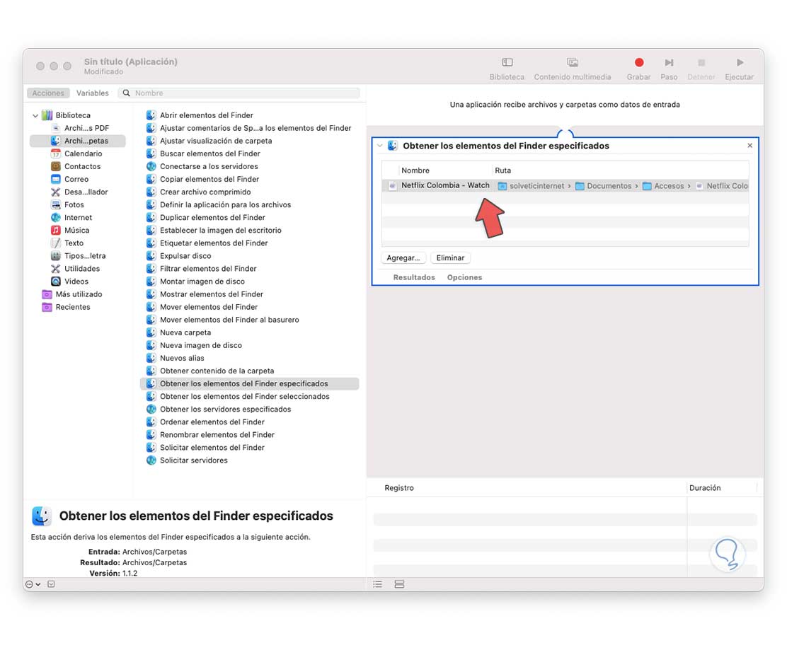Collapse the Biblioteca tree

click(x=35, y=115)
